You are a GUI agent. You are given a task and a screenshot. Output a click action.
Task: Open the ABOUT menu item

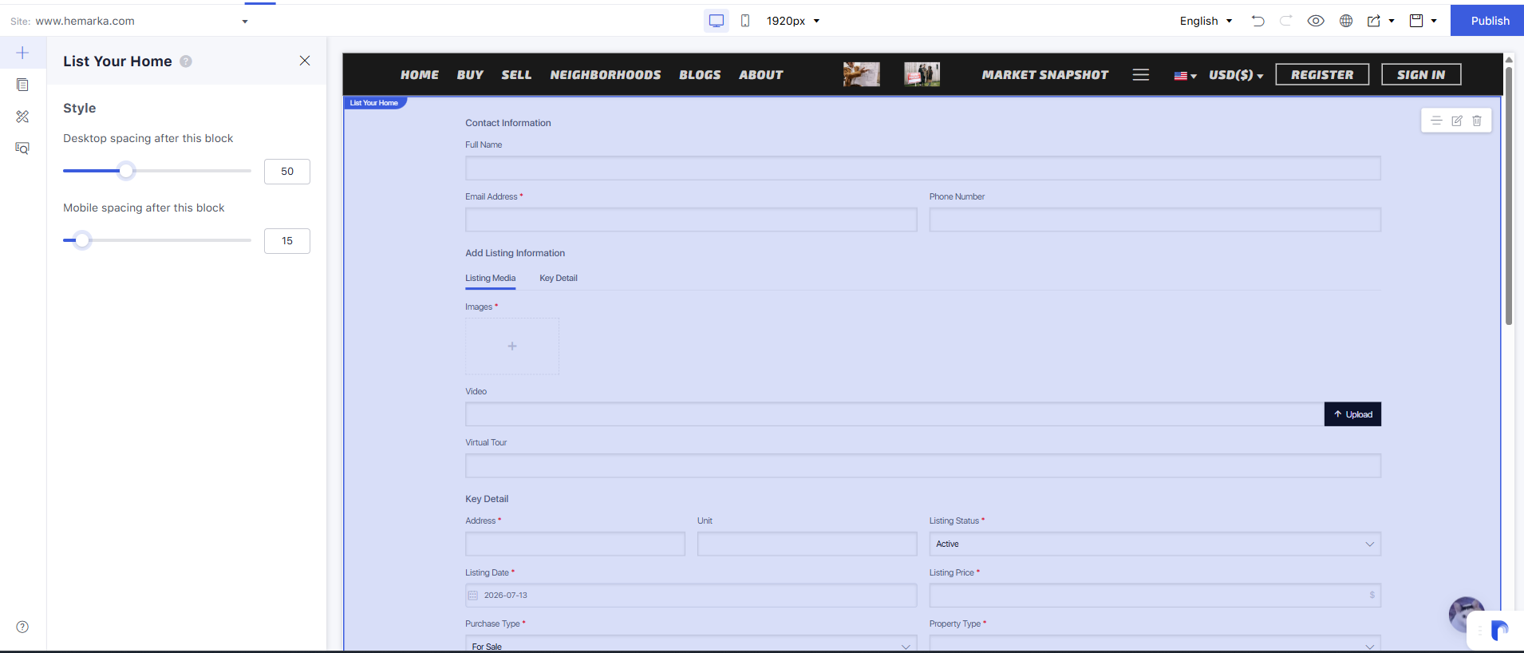760,75
